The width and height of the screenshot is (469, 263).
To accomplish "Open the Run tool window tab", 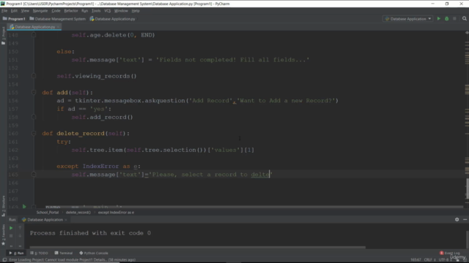I will coord(16,253).
